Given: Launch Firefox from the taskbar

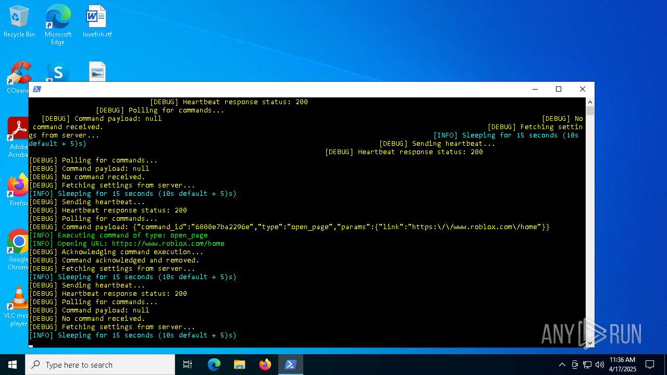Looking at the screenshot, I should tap(265, 365).
